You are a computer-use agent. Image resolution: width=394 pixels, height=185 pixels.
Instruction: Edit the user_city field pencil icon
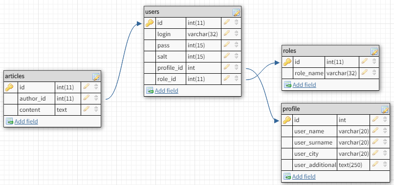click(375, 153)
